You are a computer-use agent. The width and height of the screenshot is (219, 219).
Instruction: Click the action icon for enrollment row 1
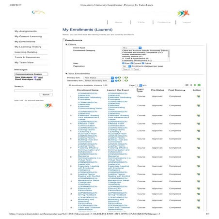(x=198, y=96)
